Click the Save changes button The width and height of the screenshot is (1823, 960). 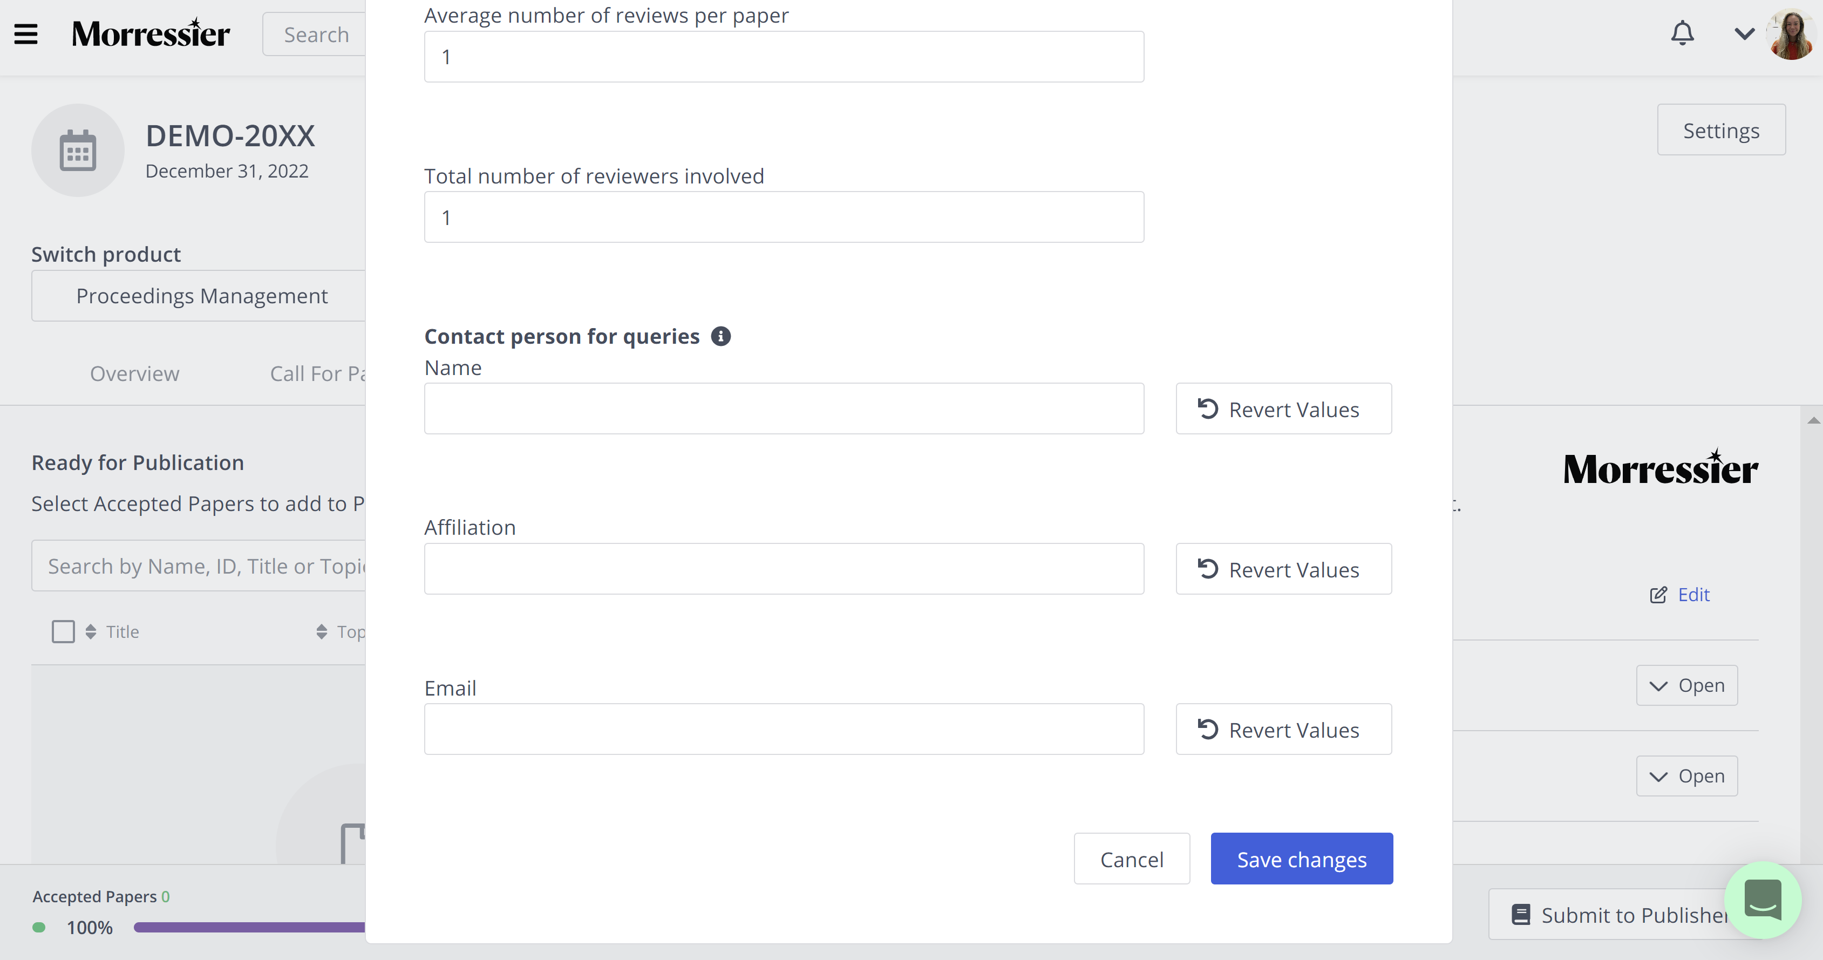coord(1302,858)
